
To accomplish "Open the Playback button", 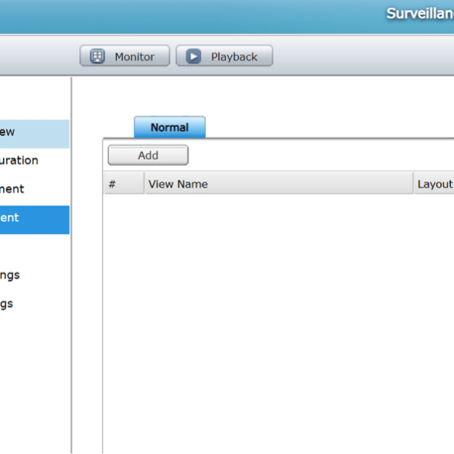I will click(x=224, y=56).
